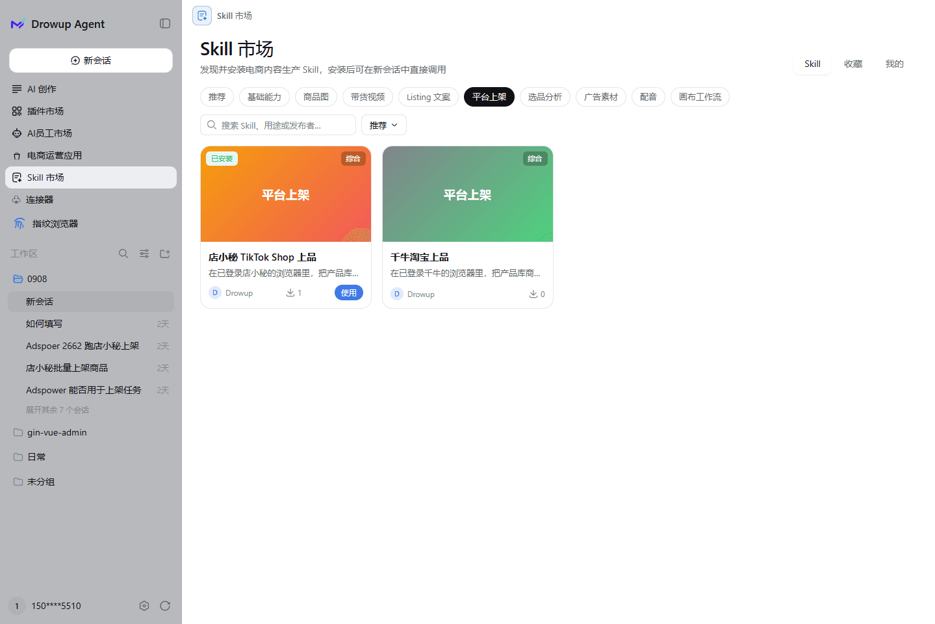Open the green 千牛淘宝上品 cover
935x624 pixels.
tap(468, 194)
